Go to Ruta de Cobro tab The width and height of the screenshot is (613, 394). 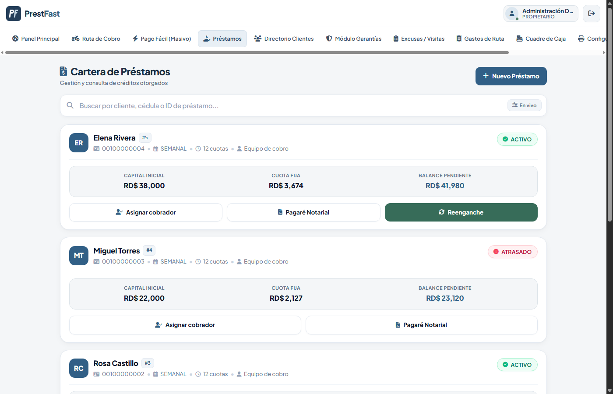pos(96,39)
